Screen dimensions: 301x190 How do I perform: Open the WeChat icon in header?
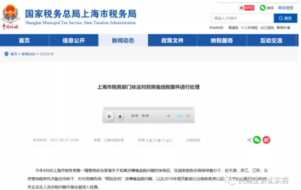(262, 8)
